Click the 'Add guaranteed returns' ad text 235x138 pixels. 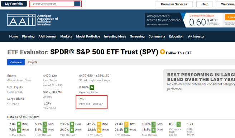(x=164, y=18)
